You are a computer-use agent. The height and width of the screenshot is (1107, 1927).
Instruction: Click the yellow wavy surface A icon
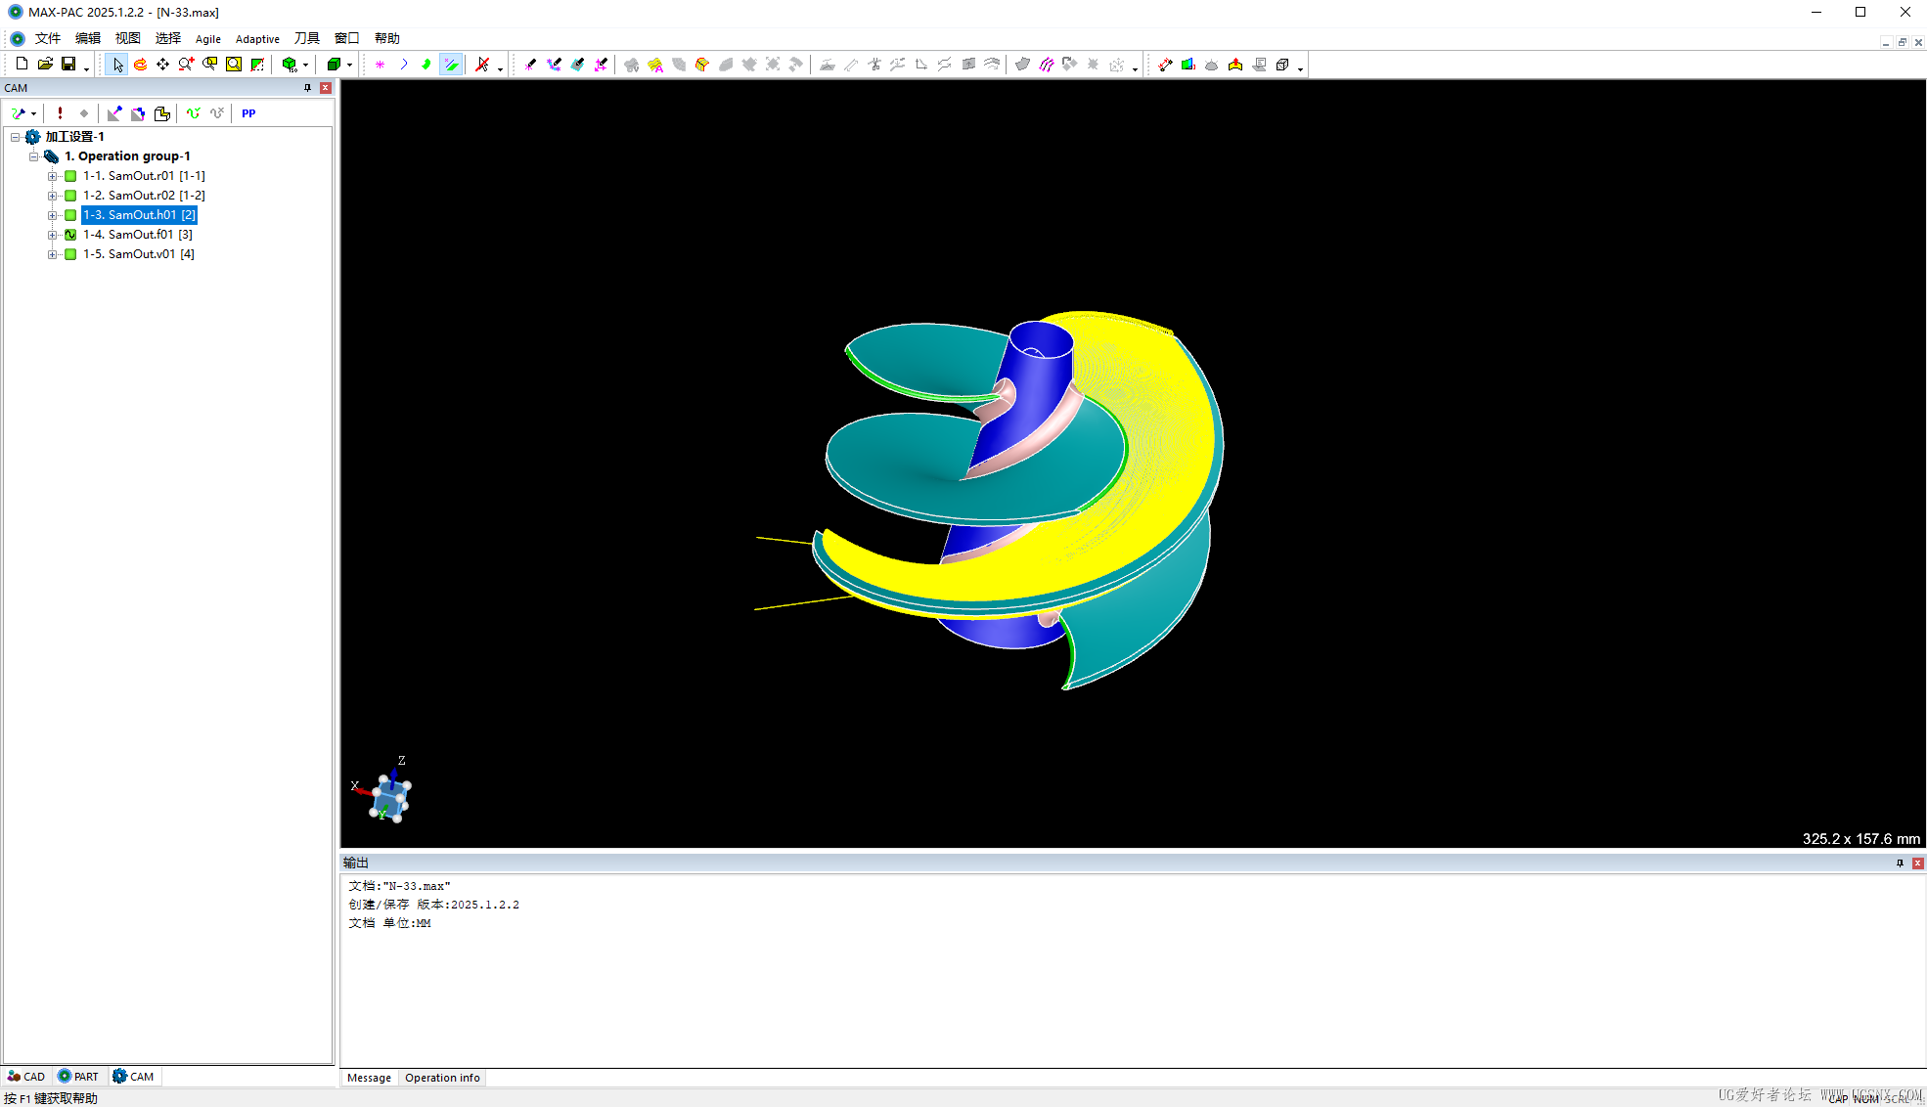pos(655,65)
